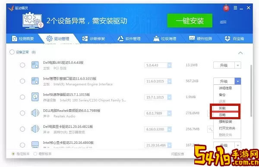Click the 278.6MB size value
The height and width of the screenshot is (167, 259).
pos(193,113)
